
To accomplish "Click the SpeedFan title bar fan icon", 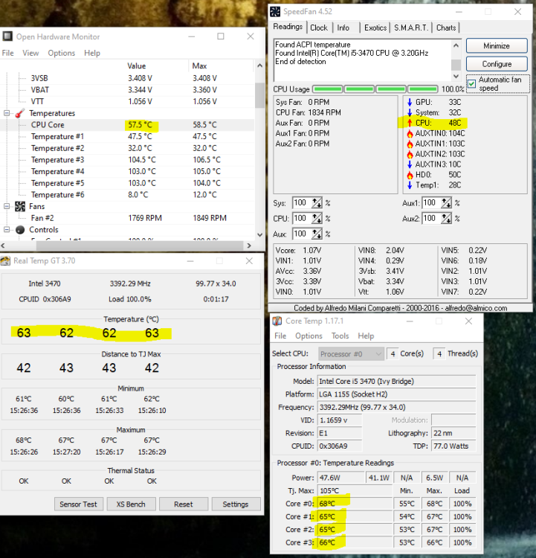I will pyautogui.click(x=274, y=11).
